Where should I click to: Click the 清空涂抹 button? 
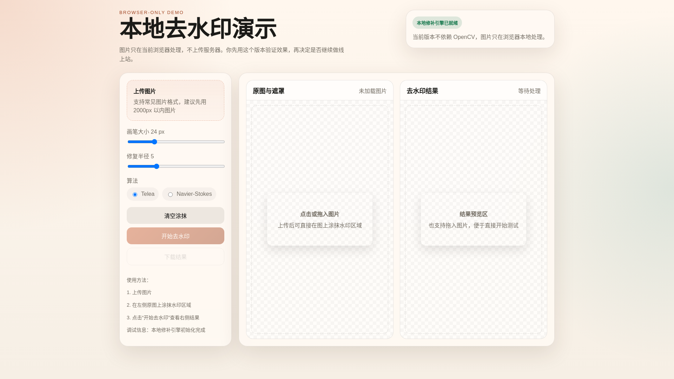[176, 215]
